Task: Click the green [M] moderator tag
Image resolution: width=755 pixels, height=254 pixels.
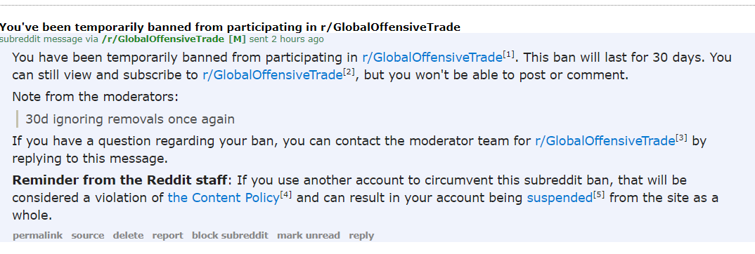Action: [238, 39]
